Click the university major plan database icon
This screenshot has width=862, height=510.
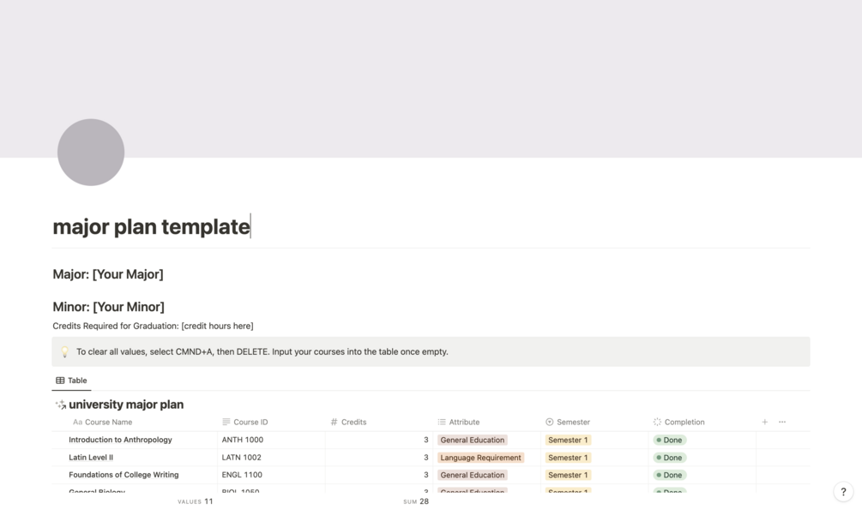[x=60, y=405]
